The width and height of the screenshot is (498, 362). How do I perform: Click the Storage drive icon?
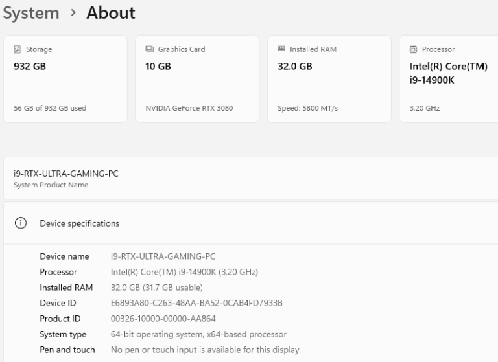17,49
